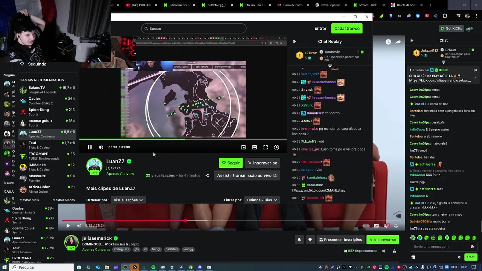The width and height of the screenshot is (482, 271).
Task: Click Mostrar Menos in sidebar
Action: click(x=64, y=200)
